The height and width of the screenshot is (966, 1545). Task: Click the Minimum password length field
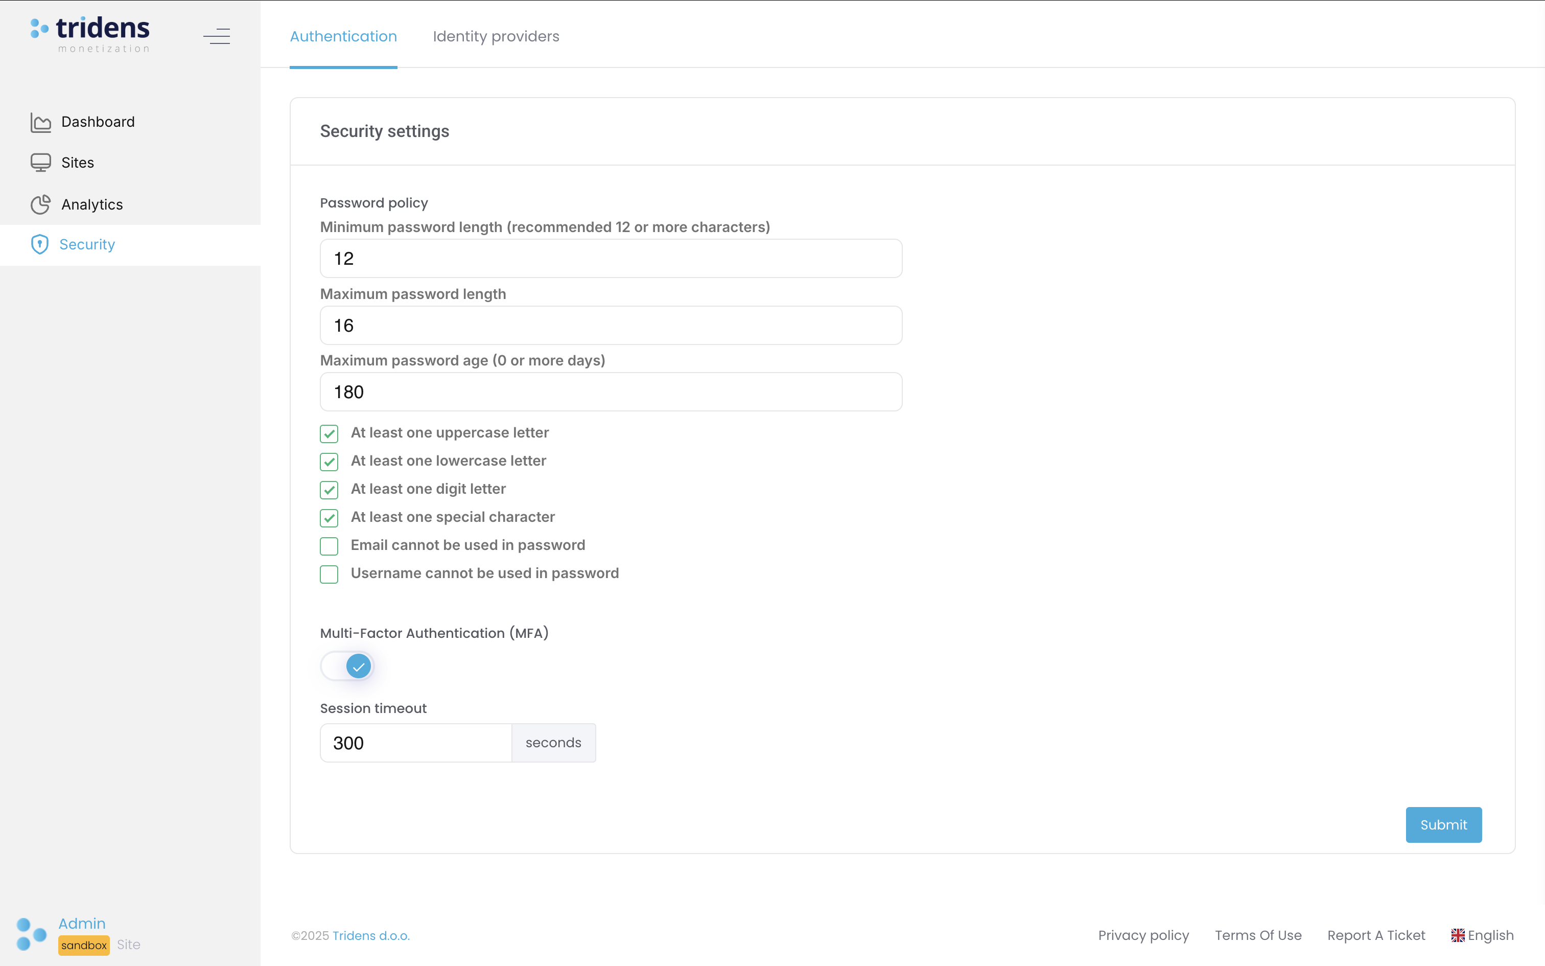click(611, 258)
